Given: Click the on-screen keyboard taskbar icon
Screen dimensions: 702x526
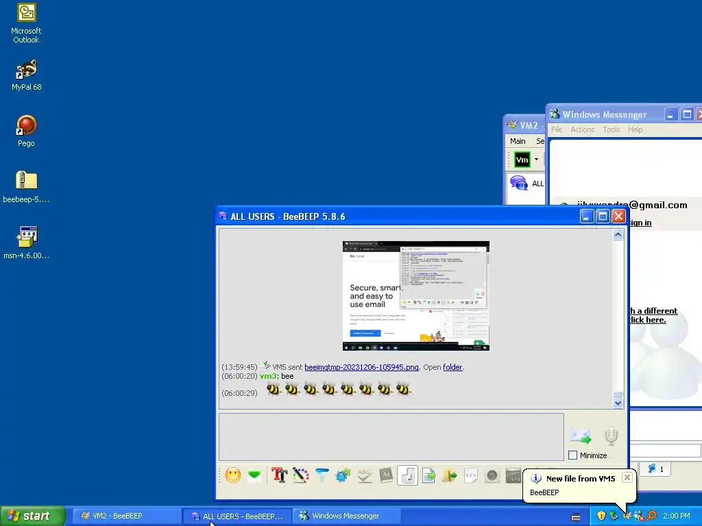Looking at the screenshot, I should pos(576,517).
